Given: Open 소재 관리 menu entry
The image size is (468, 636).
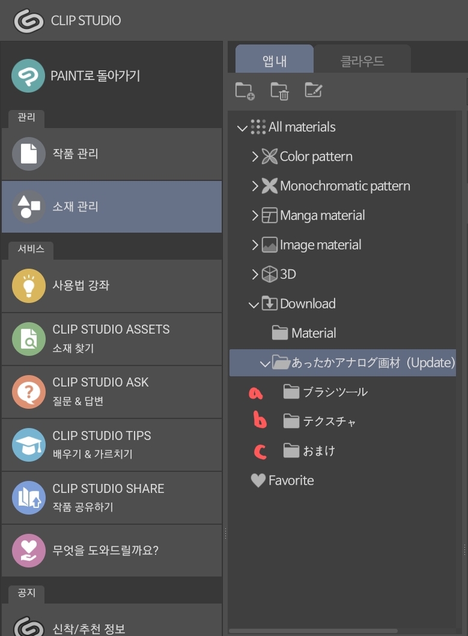Looking at the screenshot, I should [112, 207].
